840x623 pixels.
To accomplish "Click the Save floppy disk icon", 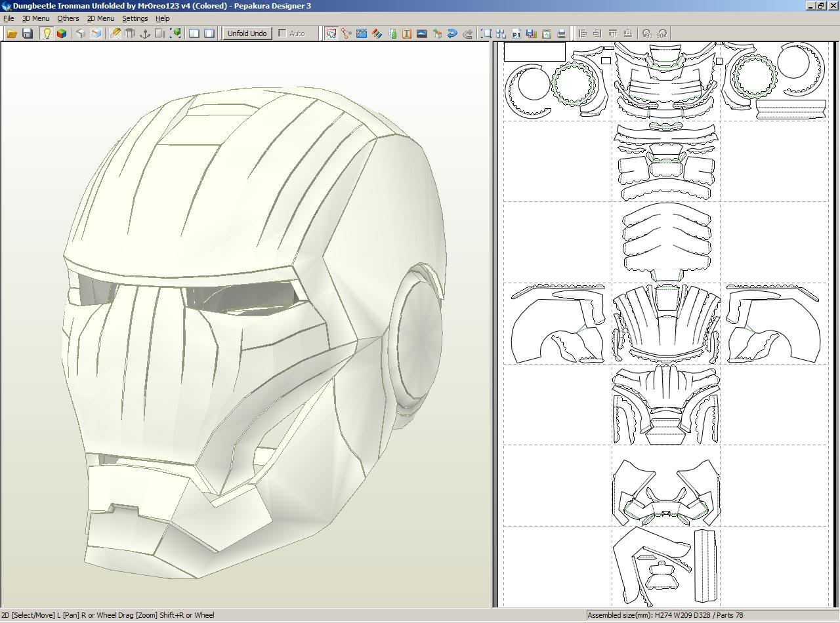I will (x=28, y=33).
